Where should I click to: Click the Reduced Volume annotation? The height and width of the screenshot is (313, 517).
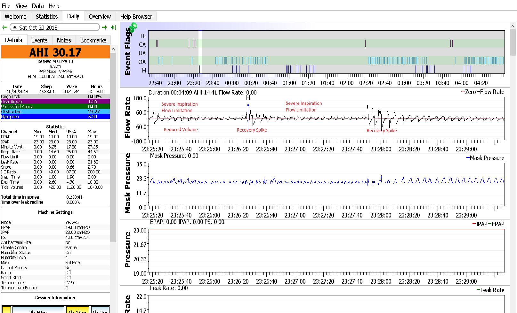[x=181, y=130]
